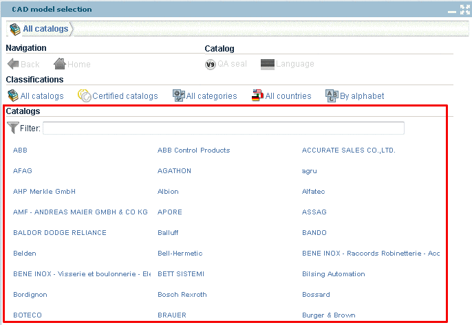Image resolution: width=472 pixels, height=325 pixels.
Task: Open the Balluff catalog link
Action: click(169, 233)
